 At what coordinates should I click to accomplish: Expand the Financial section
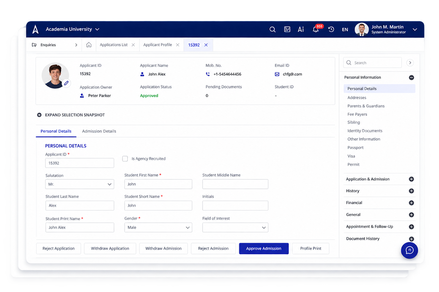click(411, 203)
